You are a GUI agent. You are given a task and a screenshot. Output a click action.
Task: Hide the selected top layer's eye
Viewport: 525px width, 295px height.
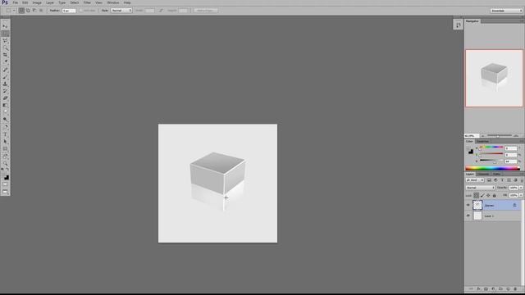(x=468, y=205)
